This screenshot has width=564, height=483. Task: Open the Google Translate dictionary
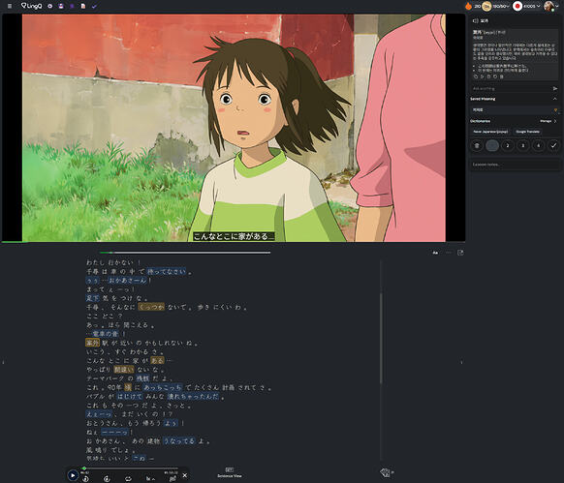point(527,132)
